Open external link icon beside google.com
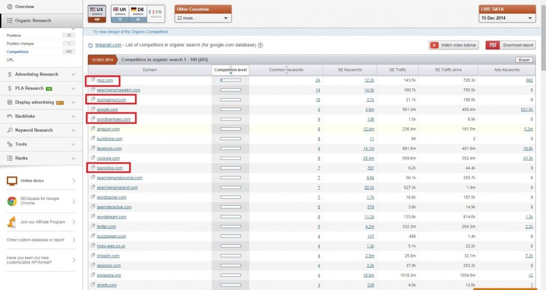 pyautogui.click(x=93, y=109)
